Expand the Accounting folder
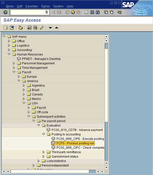This screenshot has height=175, width=153. (9, 50)
